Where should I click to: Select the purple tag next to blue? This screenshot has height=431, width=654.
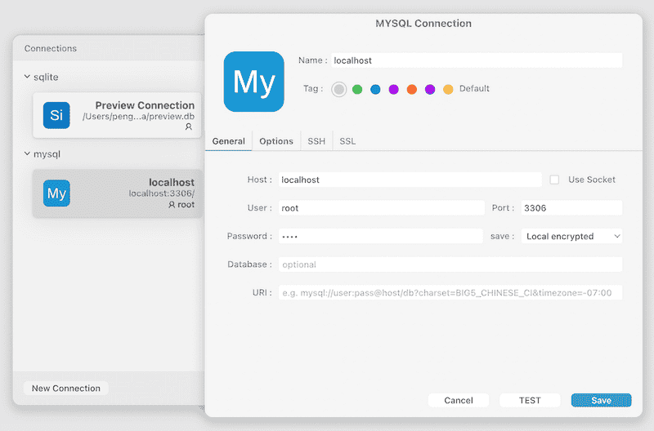pyautogui.click(x=393, y=89)
